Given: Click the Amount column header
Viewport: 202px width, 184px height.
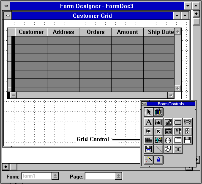Looking at the screenshot, I should pyautogui.click(x=128, y=32).
